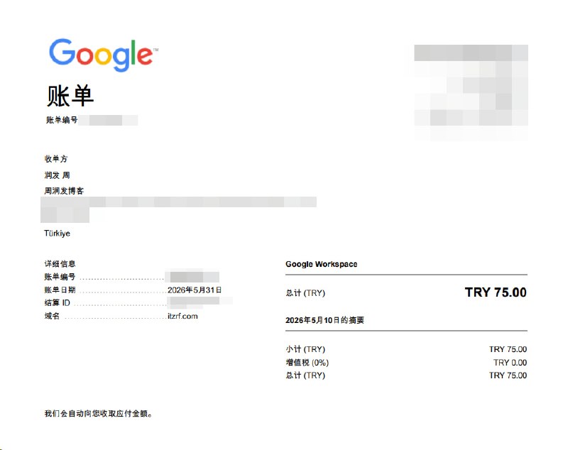This screenshot has height=450, width=568.
Task: Click the 小计 (TRY) label
Action: point(305,349)
